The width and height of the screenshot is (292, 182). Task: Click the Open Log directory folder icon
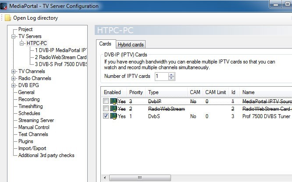coord(8,18)
